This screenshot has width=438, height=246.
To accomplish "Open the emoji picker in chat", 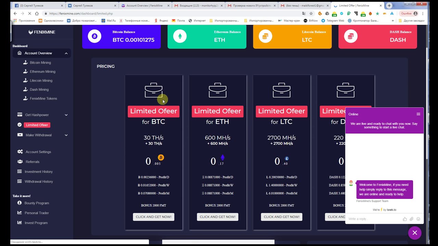I will point(418,219).
